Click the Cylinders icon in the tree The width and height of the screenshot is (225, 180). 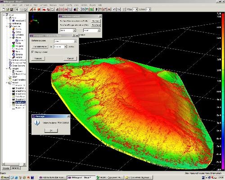point(13,35)
